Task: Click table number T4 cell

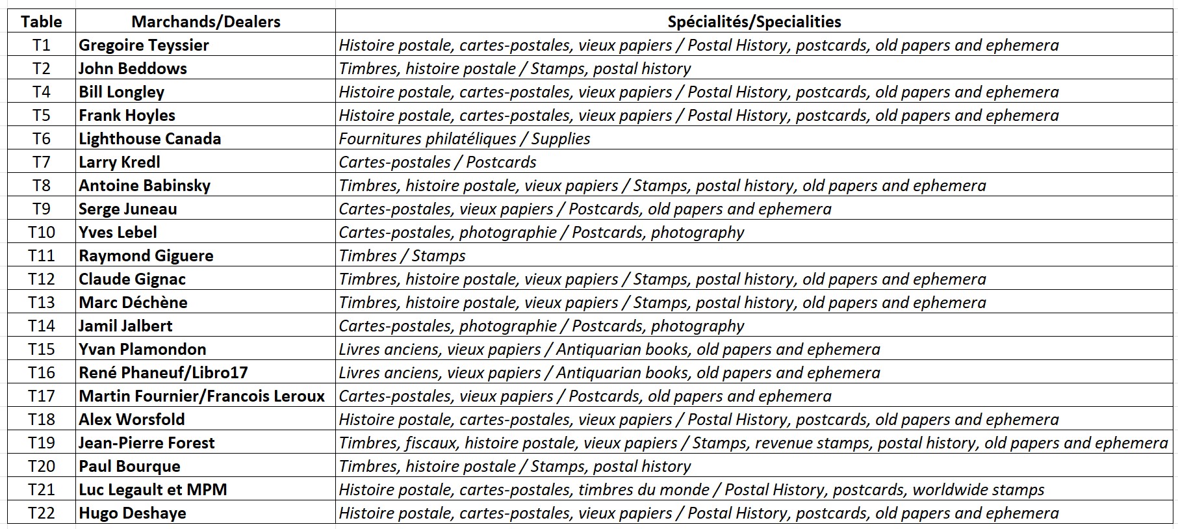Action: (42, 92)
